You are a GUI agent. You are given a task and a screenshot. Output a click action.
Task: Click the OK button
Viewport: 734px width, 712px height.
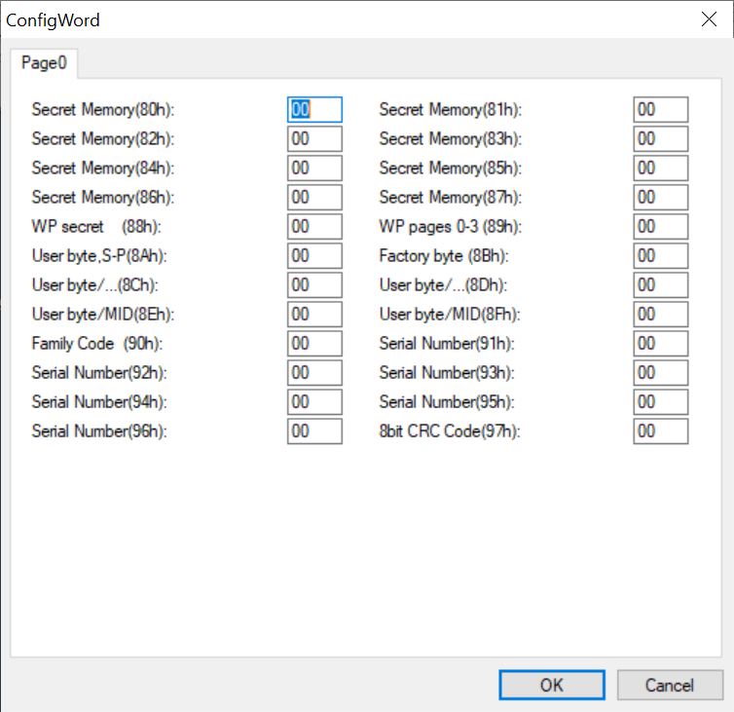point(551,685)
